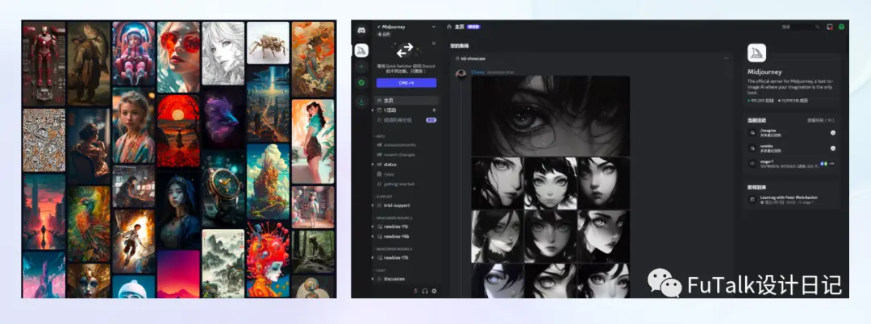This screenshot has height=324, width=871.
Task: Open the wristwatch thumbnail in gallery
Action: [223, 188]
